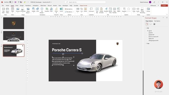Image resolution: width=169 pixels, height=95 pixels.
Task: Open Reuse Slides
Action: point(7,10)
